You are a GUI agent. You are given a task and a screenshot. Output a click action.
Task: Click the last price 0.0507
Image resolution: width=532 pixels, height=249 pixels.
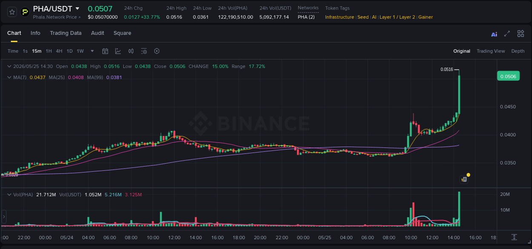(x=100, y=8)
